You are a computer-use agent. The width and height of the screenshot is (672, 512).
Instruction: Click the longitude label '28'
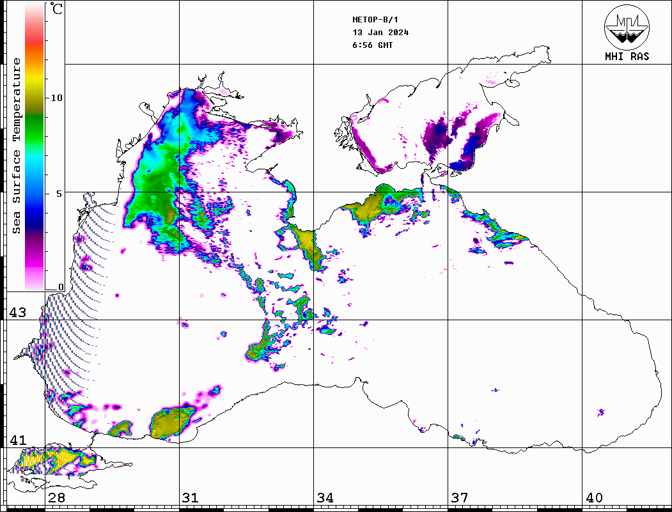(56, 497)
